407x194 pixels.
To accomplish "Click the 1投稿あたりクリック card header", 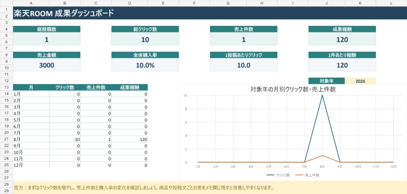I will pos(244,55).
